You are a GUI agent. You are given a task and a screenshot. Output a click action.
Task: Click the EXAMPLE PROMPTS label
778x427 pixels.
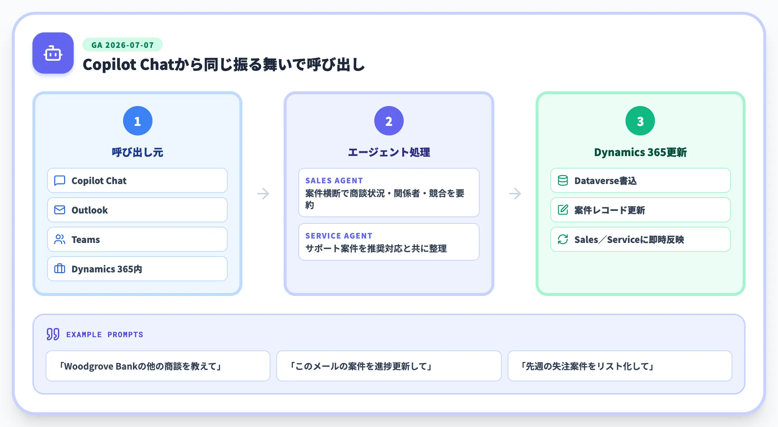(105, 335)
